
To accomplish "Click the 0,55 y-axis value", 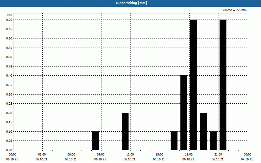I will coord(9,48).
